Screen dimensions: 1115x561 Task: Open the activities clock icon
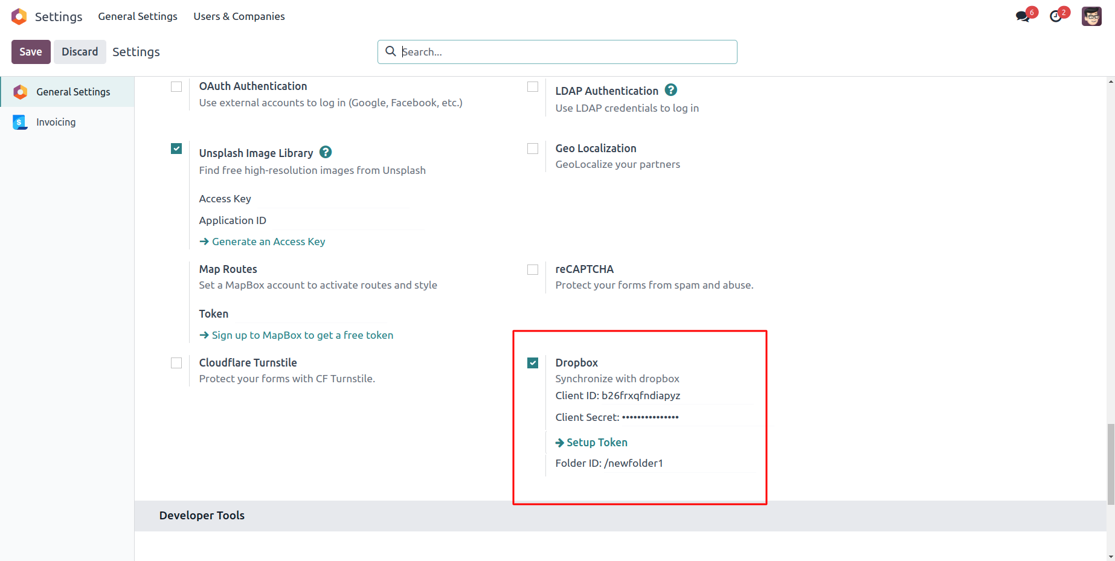click(x=1056, y=16)
